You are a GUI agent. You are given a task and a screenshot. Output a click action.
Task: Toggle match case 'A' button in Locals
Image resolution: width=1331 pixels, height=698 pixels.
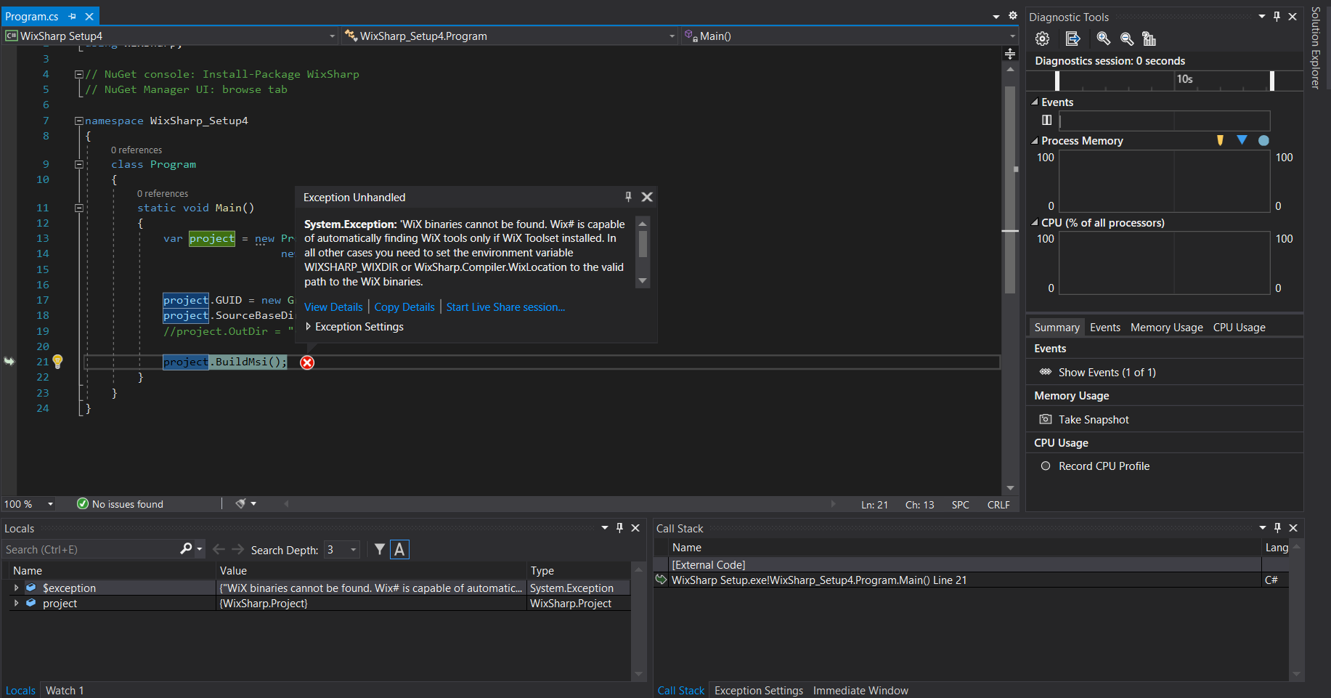tap(399, 550)
